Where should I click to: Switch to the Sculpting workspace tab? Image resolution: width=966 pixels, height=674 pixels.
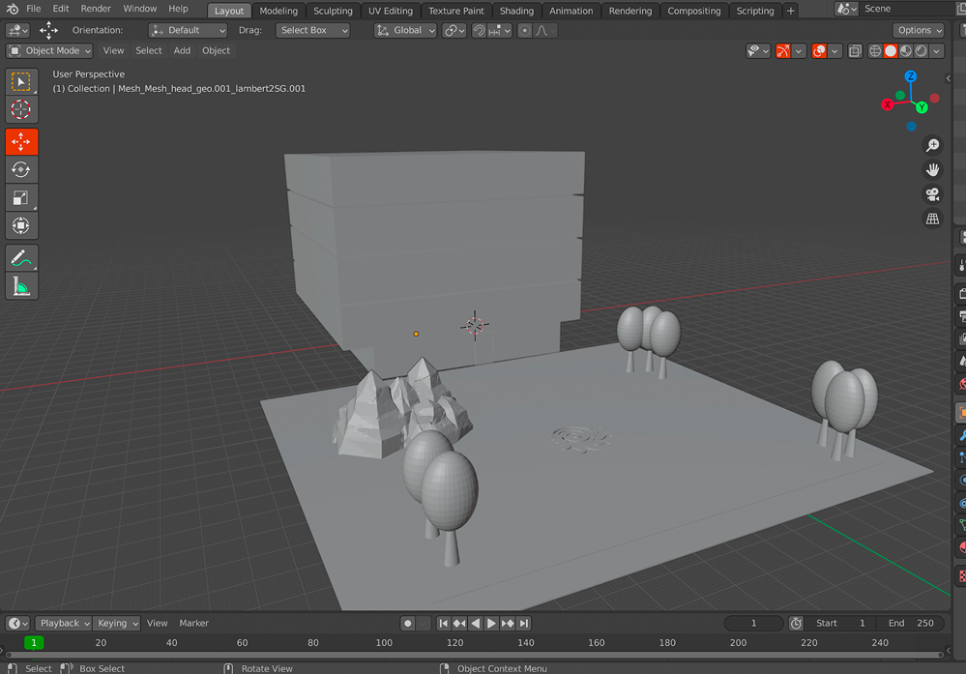tap(333, 11)
